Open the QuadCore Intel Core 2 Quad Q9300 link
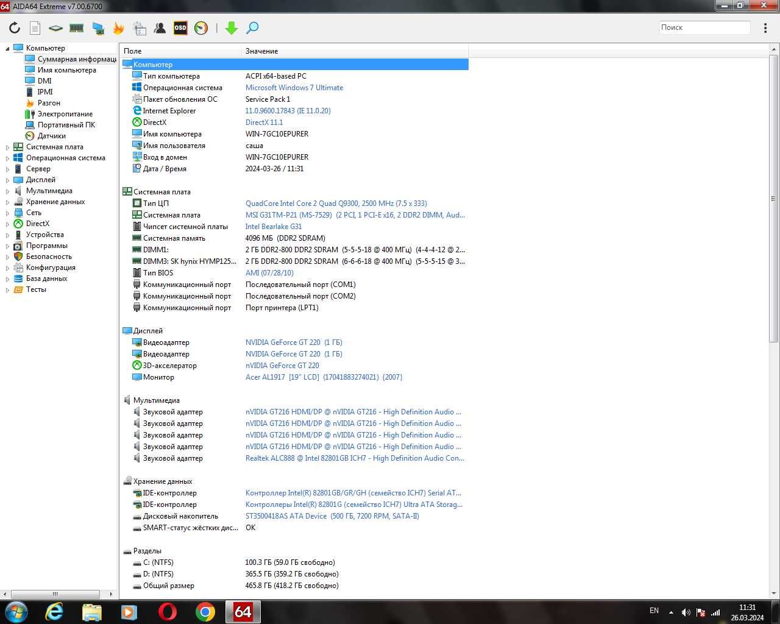The image size is (780, 624). coord(336,204)
